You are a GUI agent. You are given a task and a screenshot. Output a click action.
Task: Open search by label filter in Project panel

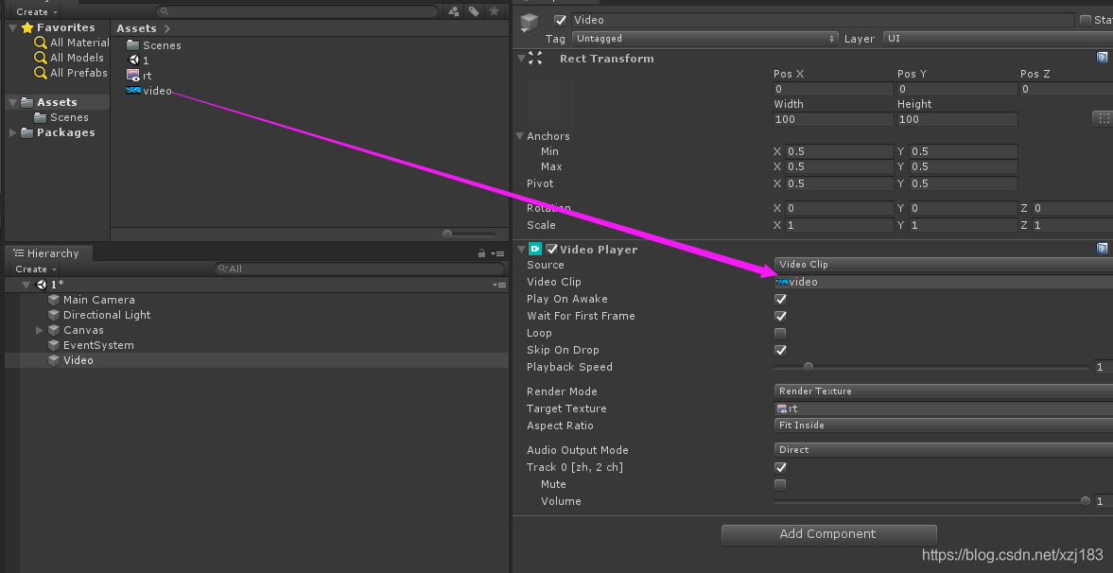474,11
